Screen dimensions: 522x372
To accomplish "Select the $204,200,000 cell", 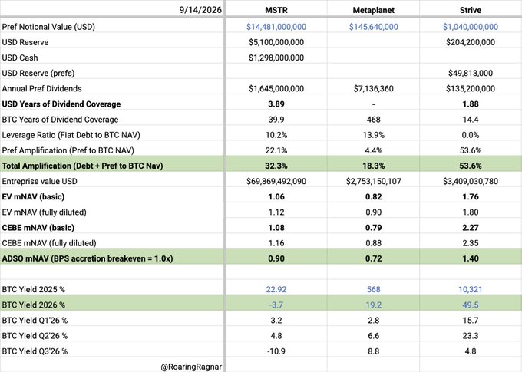I will pos(471,42).
